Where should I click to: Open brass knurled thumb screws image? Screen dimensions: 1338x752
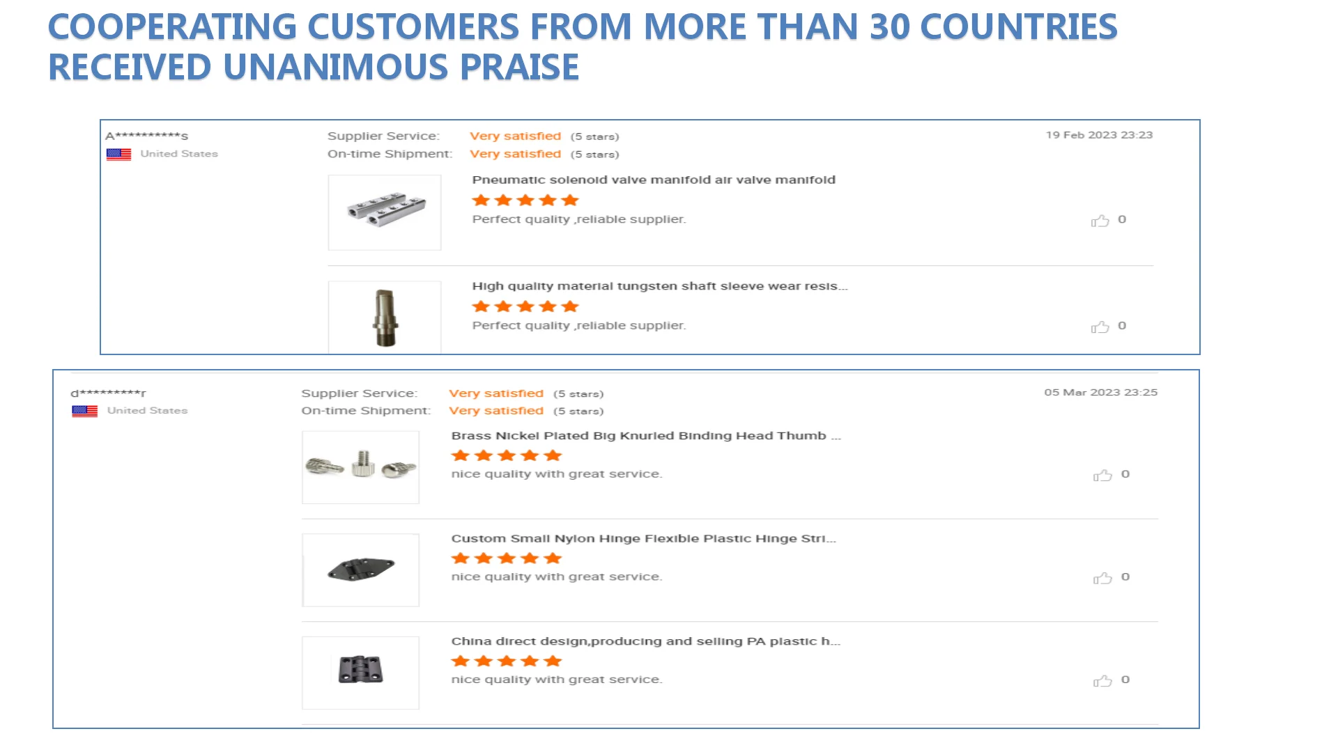click(x=360, y=467)
